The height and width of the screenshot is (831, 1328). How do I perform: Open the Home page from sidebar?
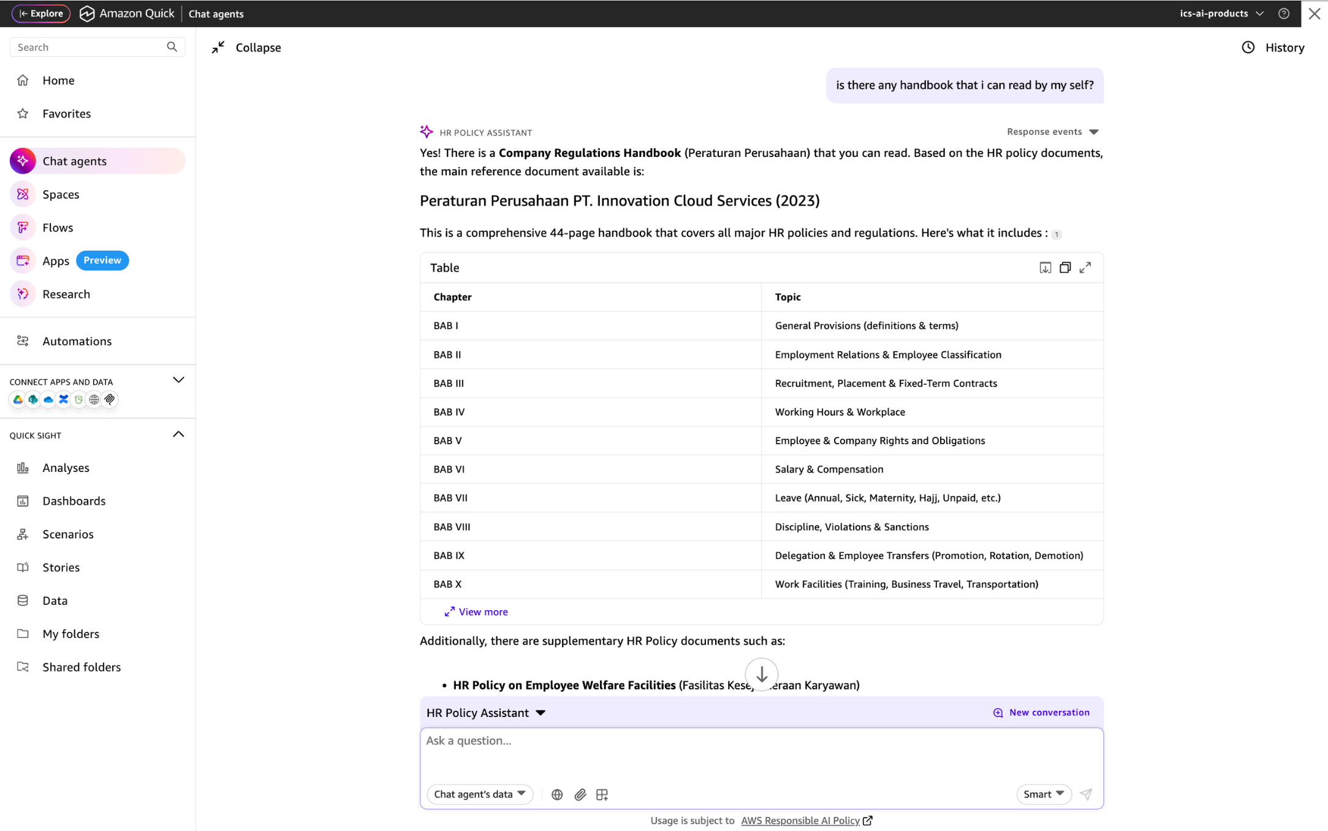pos(58,80)
